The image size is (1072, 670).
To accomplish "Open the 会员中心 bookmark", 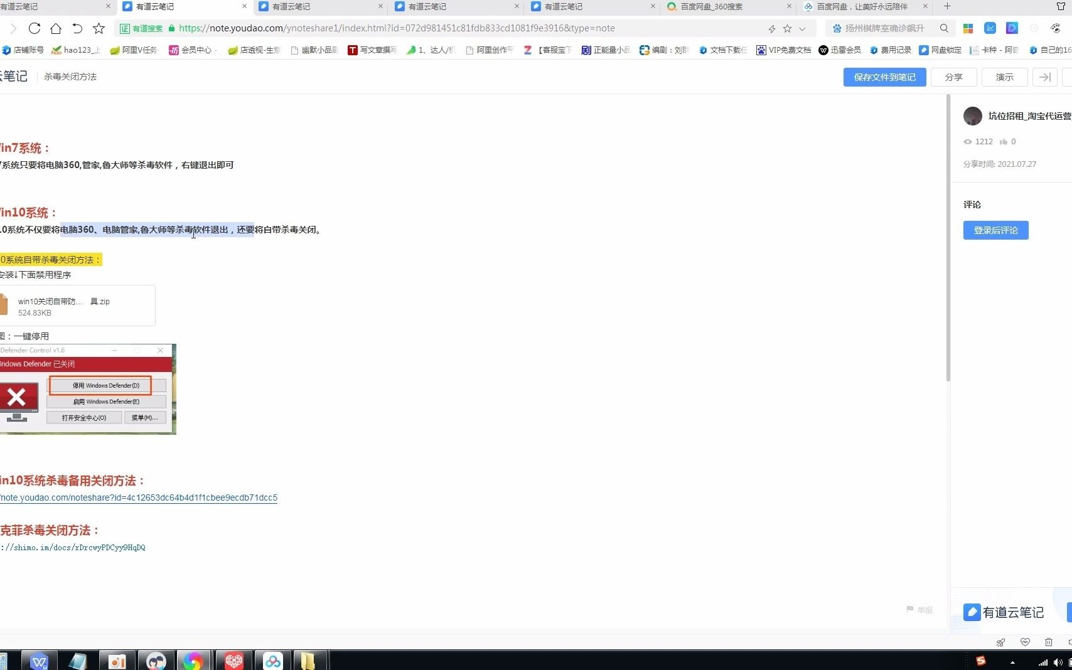I will pos(193,50).
